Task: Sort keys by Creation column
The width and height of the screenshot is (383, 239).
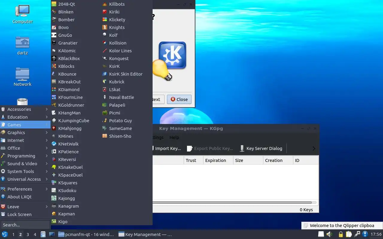Action: [278, 160]
